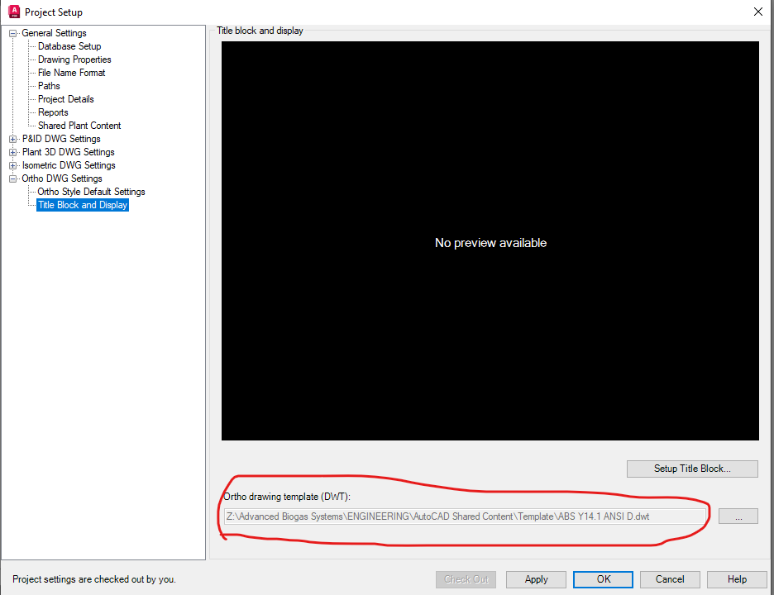Image resolution: width=774 pixels, height=595 pixels.
Task: Select Drawing Properties in the tree
Action: pos(73,59)
